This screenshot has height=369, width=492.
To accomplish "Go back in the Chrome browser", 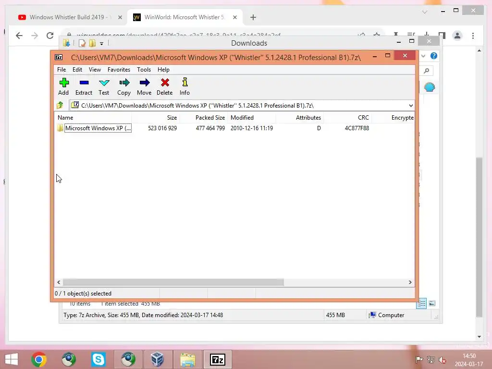I will pyautogui.click(x=19, y=36).
